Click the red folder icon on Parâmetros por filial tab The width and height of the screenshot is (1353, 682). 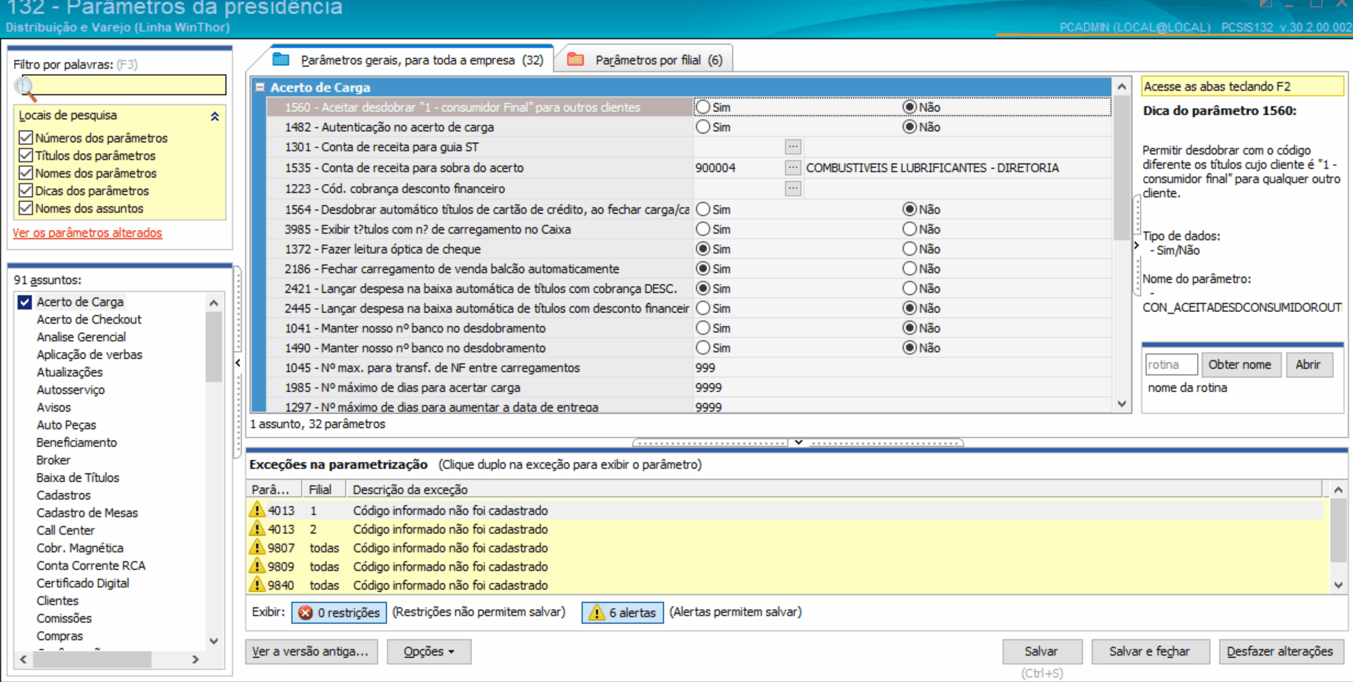point(575,59)
